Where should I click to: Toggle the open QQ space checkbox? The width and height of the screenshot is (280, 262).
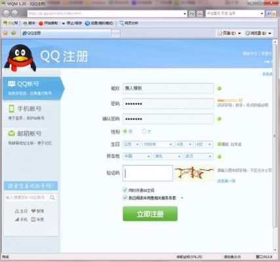[x=125, y=190]
